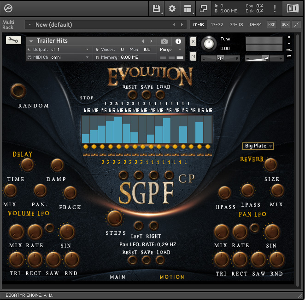Open the Big Plate reverb dropdown
The height and width of the screenshot is (300, 305).
tap(258, 146)
